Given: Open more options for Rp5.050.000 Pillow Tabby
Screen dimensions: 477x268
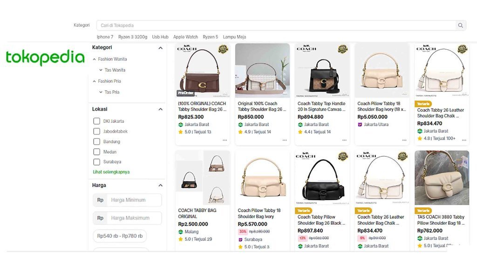Looking at the screenshot, I should tap(404, 140).
